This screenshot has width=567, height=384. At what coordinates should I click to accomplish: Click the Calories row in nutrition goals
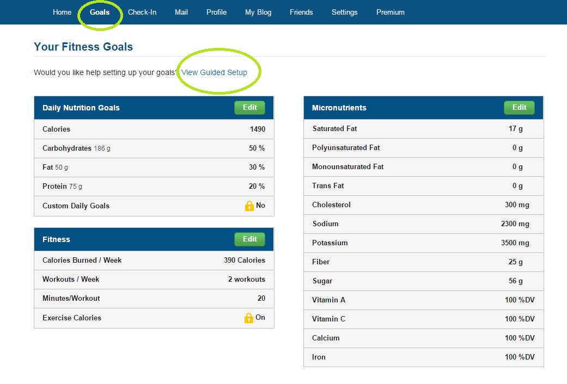pos(154,129)
